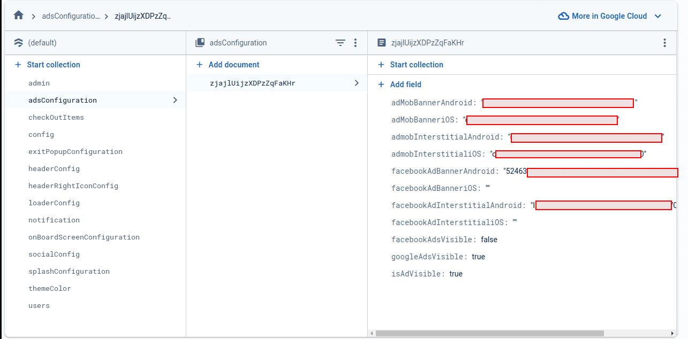
Task: Select the googleAdsVisible true value
Action: click(478, 257)
